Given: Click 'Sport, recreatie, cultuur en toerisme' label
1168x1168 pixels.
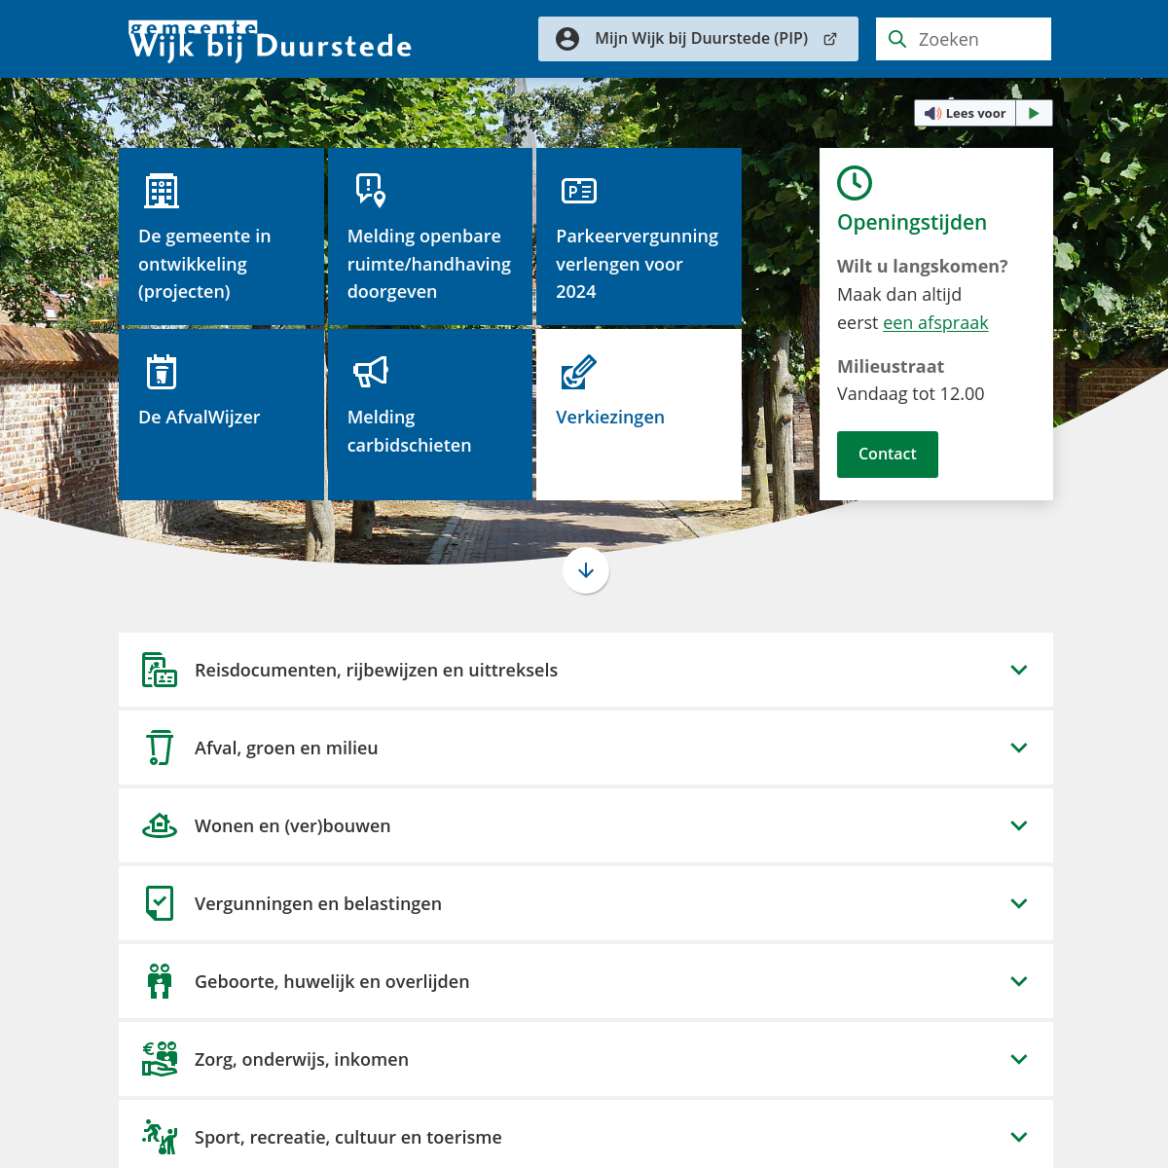Looking at the screenshot, I should 348,1137.
